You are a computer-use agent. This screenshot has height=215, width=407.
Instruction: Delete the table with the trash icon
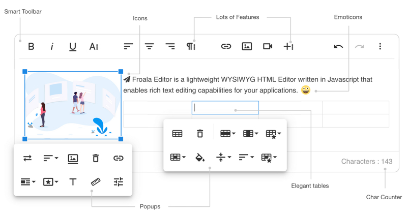click(x=200, y=134)
